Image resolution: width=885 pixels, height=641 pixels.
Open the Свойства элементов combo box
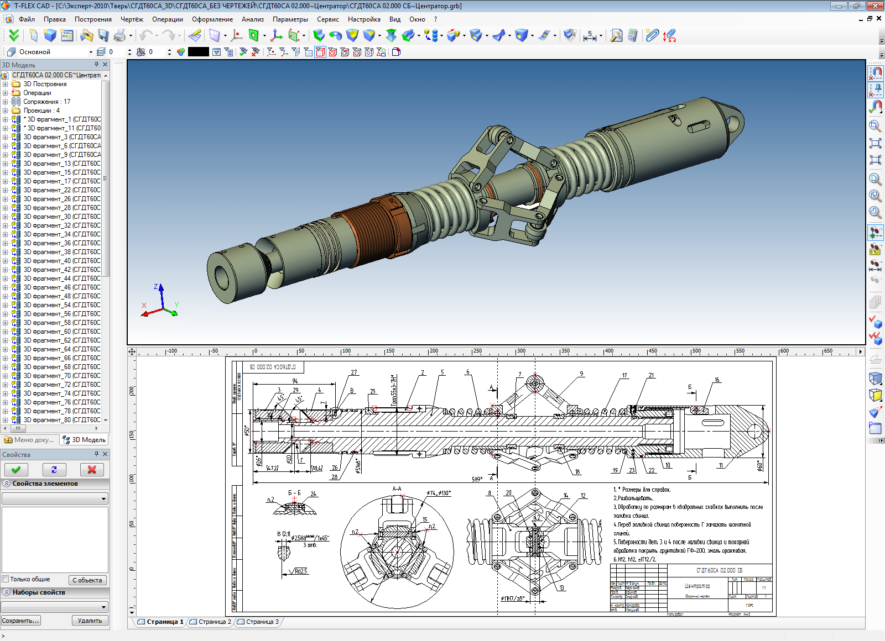point(55,498)
